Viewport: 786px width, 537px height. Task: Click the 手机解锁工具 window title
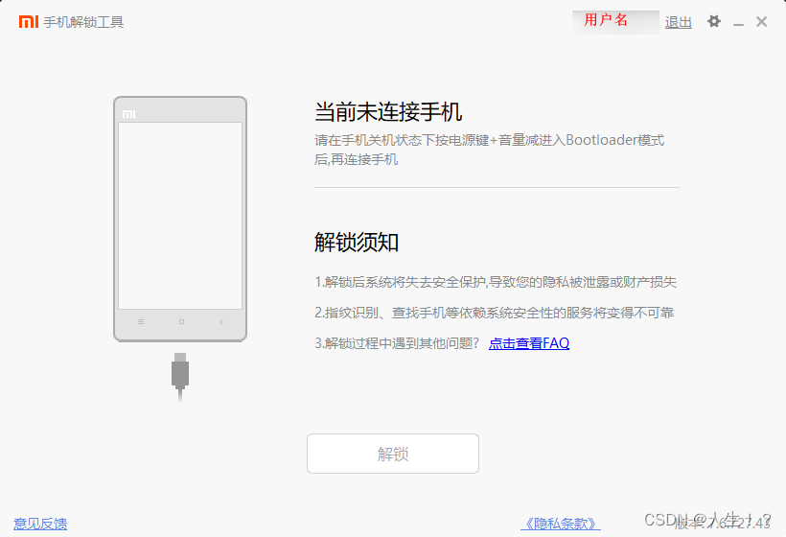pos(83,22)
